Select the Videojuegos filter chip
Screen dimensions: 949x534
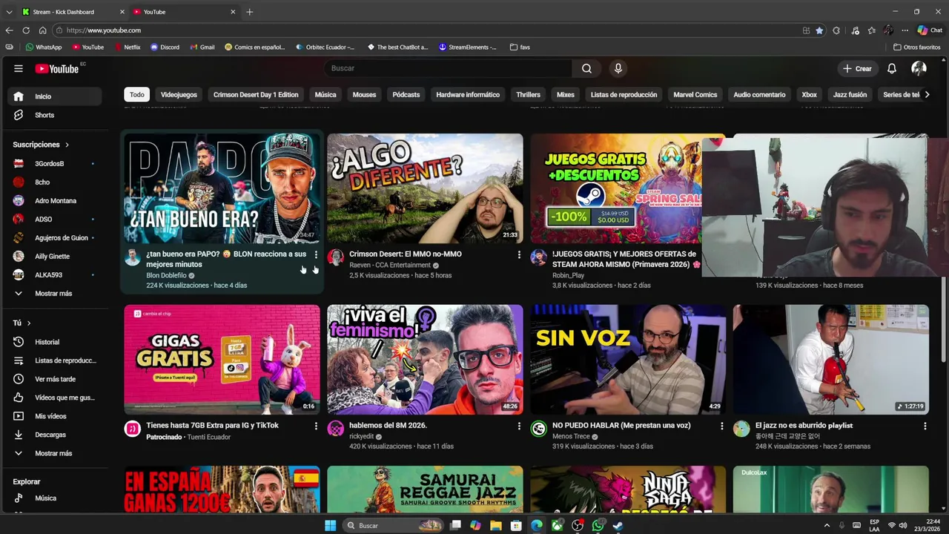[x=179, y=95]
